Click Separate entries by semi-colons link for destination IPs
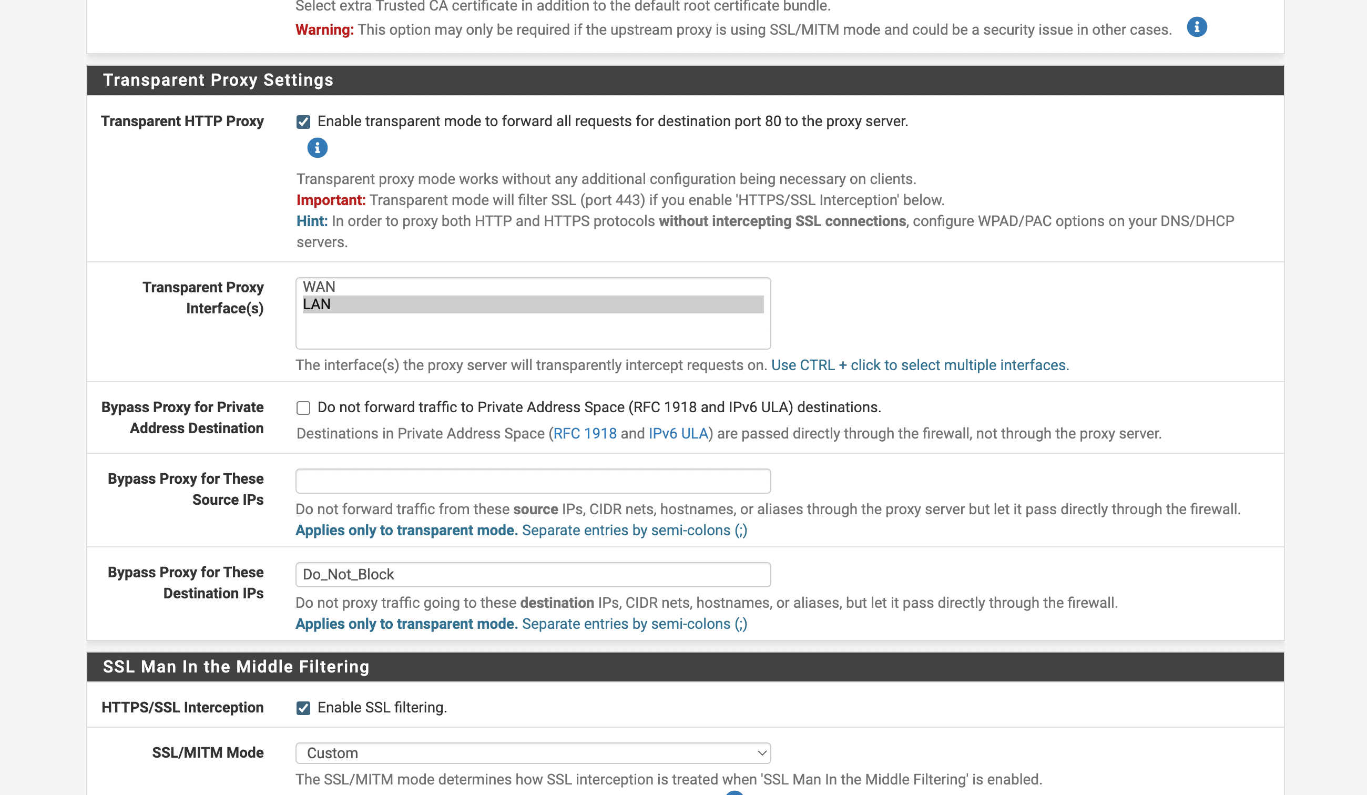Screen dimensions: 1367x795 click(634, 623)
